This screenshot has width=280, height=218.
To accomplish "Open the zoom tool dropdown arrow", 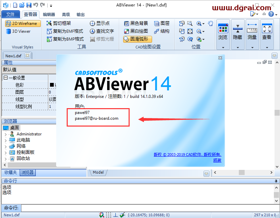I will (x=203, y=24).
